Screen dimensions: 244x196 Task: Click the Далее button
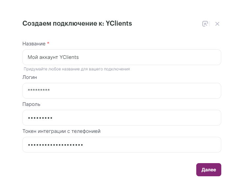pos(209,170)
